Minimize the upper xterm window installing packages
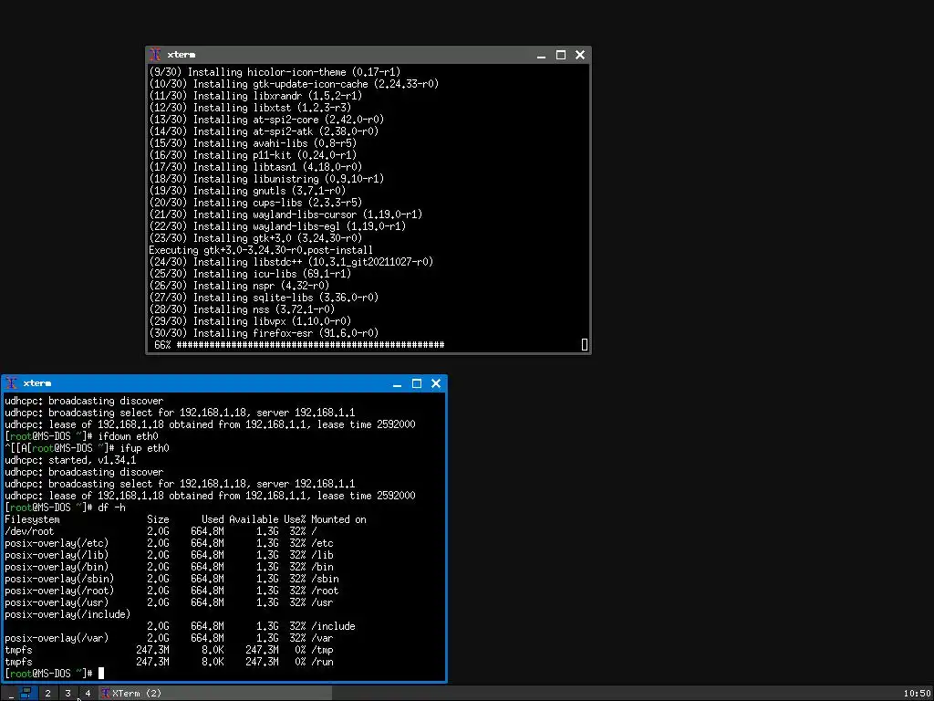Viewport: 934px width, 701px height. [541, 55]
